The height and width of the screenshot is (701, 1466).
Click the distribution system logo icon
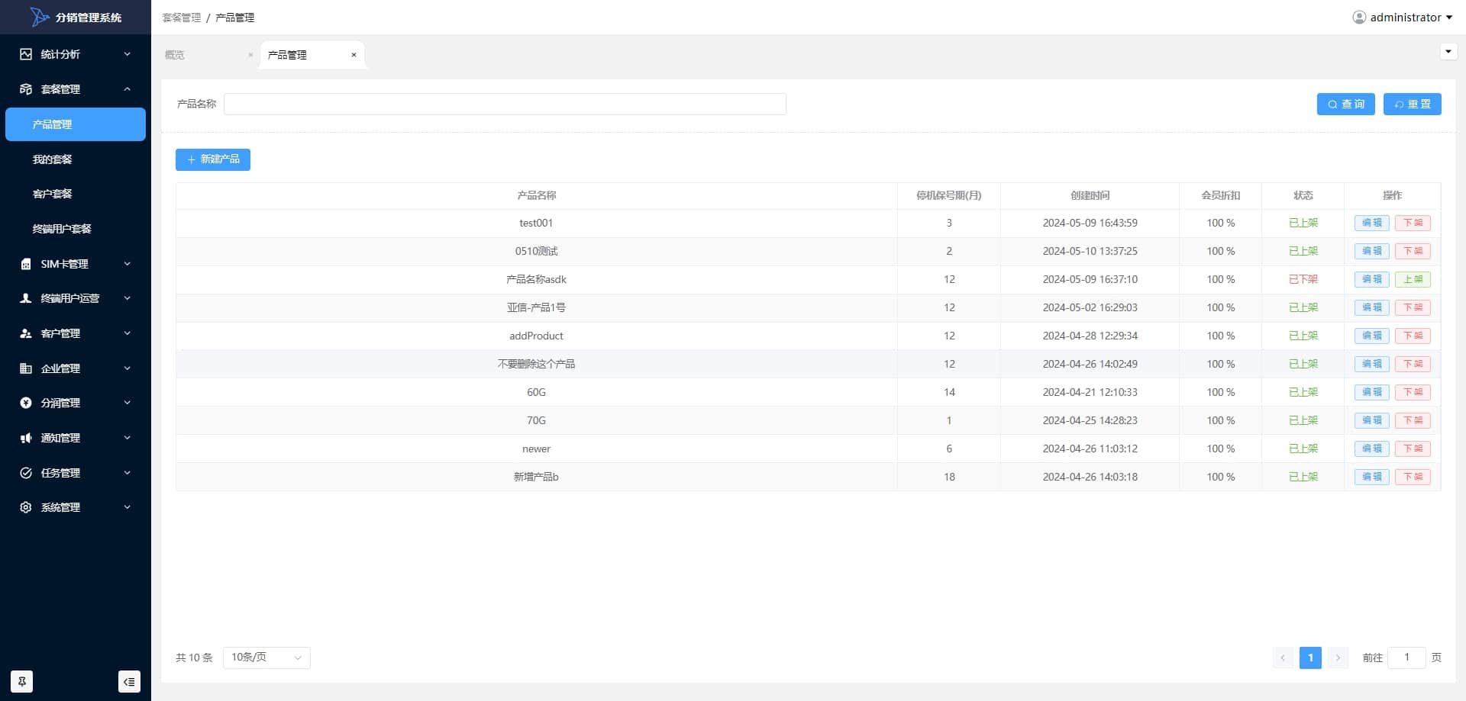40,17
